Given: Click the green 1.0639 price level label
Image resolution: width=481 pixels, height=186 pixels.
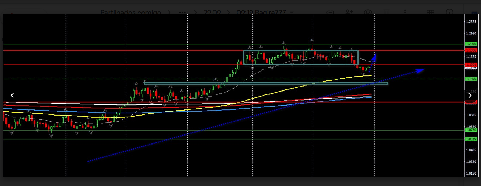Looking at the screenshot, I should (x=471, y=139).
